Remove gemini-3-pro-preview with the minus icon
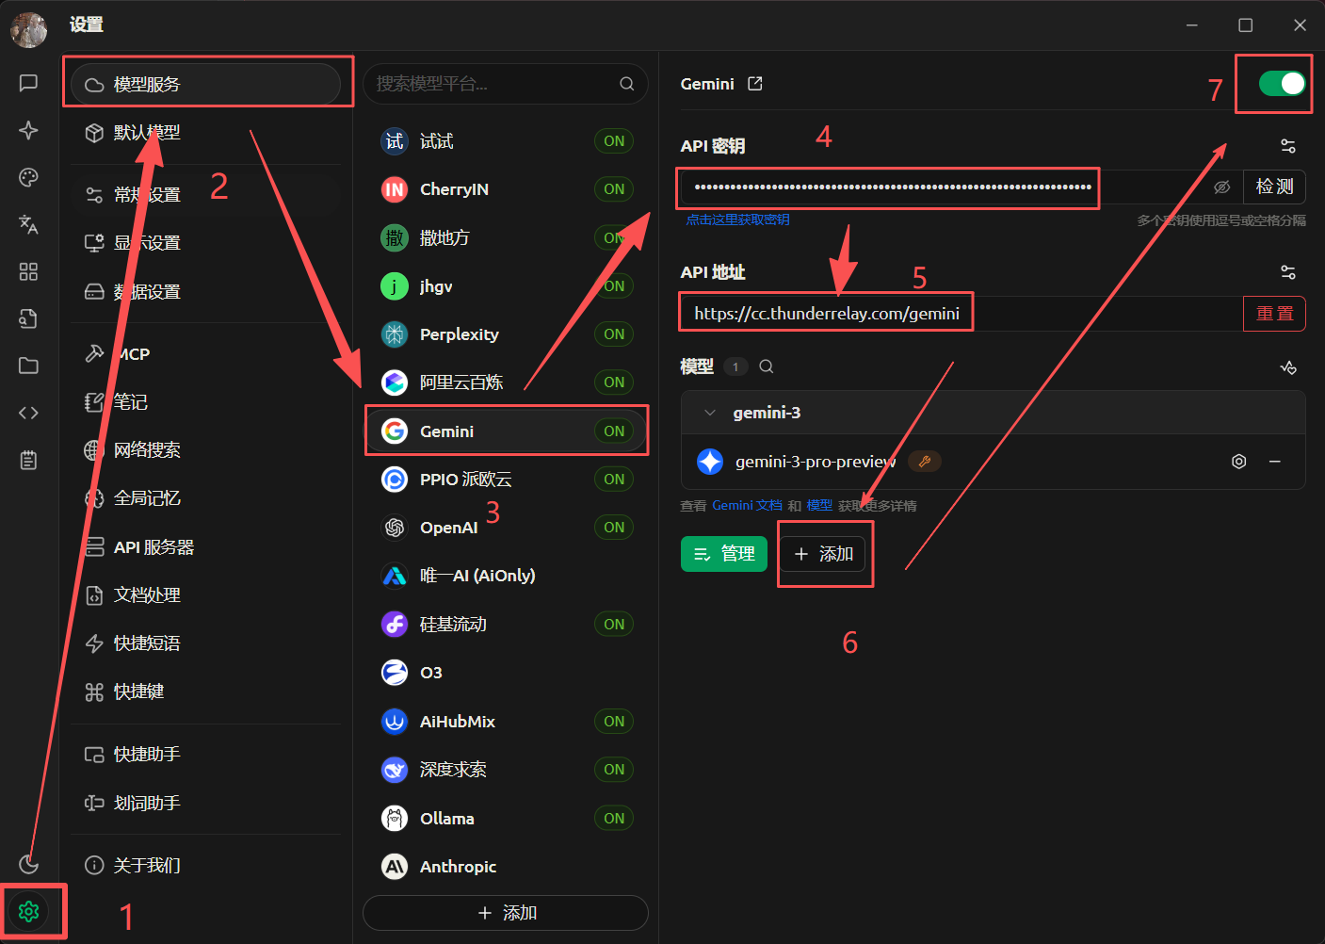1325x944 pixels. (x=1275, y=462)
